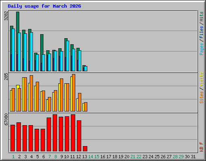Viewport: 206px width, 161px height.
Task: Click green day label 14 on x-axis
Action: [x=91, y=157]
